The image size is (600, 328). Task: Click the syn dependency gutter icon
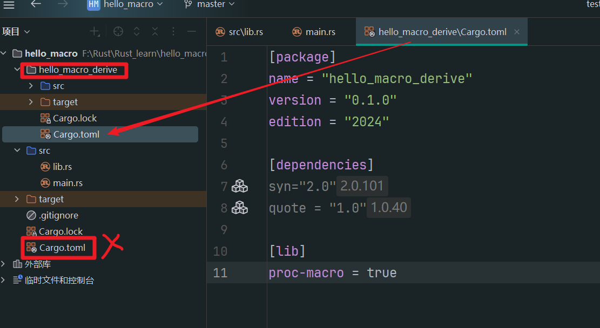(239, 187)
